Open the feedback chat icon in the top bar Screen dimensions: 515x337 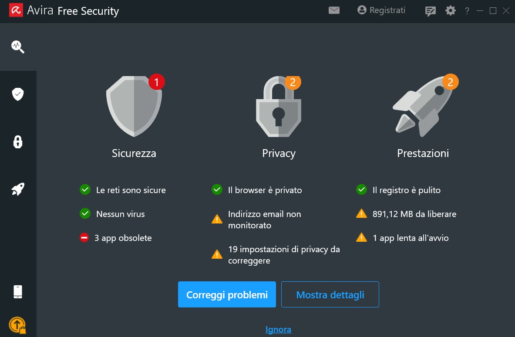coord(430,11)
